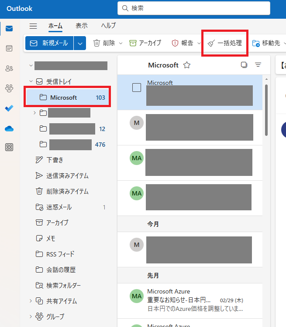Select the 受信トレイ folder
Image resolution: width=286 pixels, height=327 pixels.
pyautogui.click(x=59, y=81)
